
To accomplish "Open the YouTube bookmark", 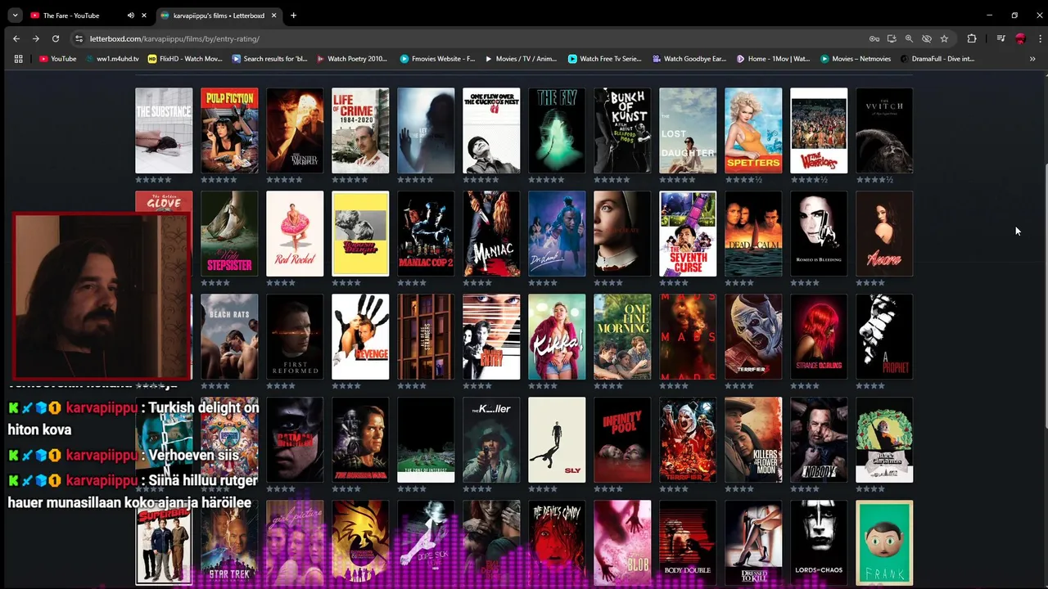I will tap(57, 59).
